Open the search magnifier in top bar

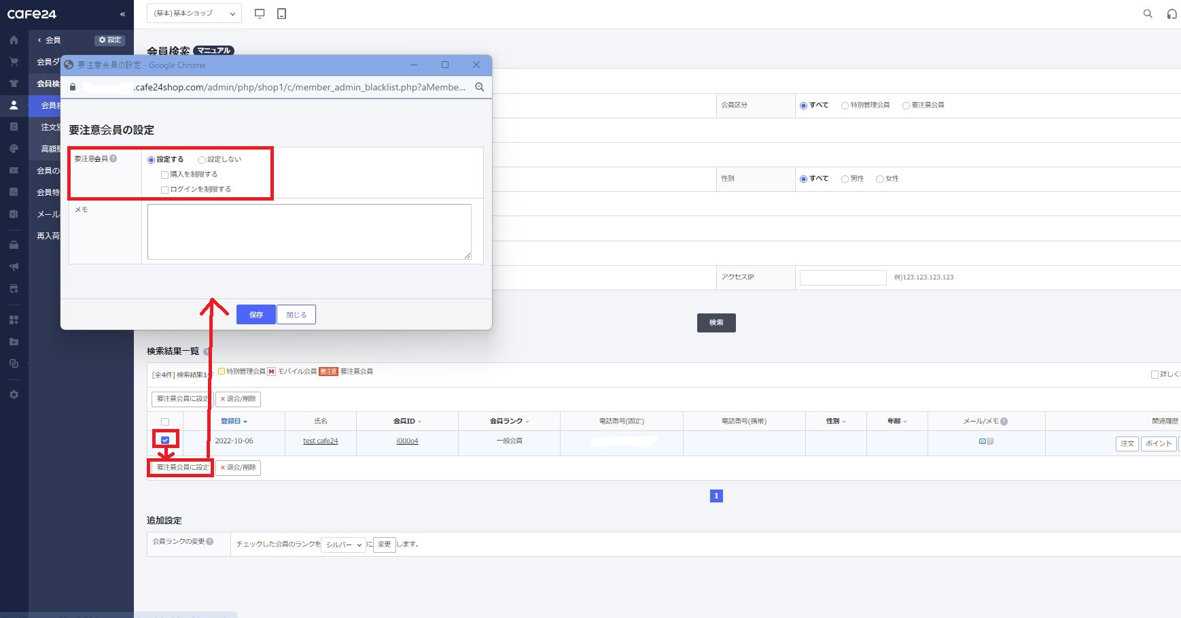1148,14
